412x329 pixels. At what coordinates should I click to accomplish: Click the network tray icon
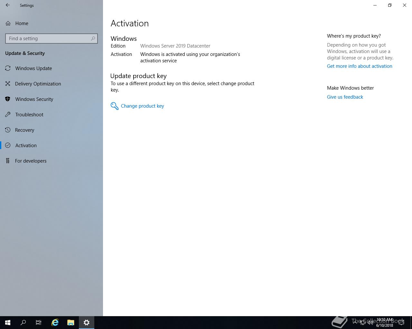tap(362, 323)
